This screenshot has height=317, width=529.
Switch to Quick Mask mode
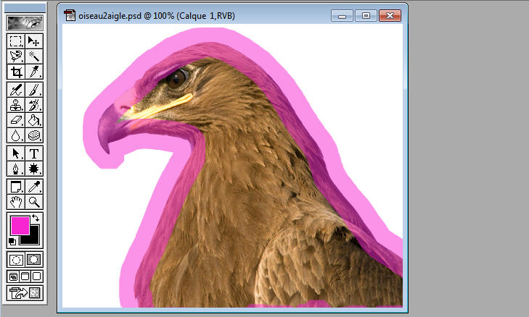pyautogui.click(x=33, y=260)
